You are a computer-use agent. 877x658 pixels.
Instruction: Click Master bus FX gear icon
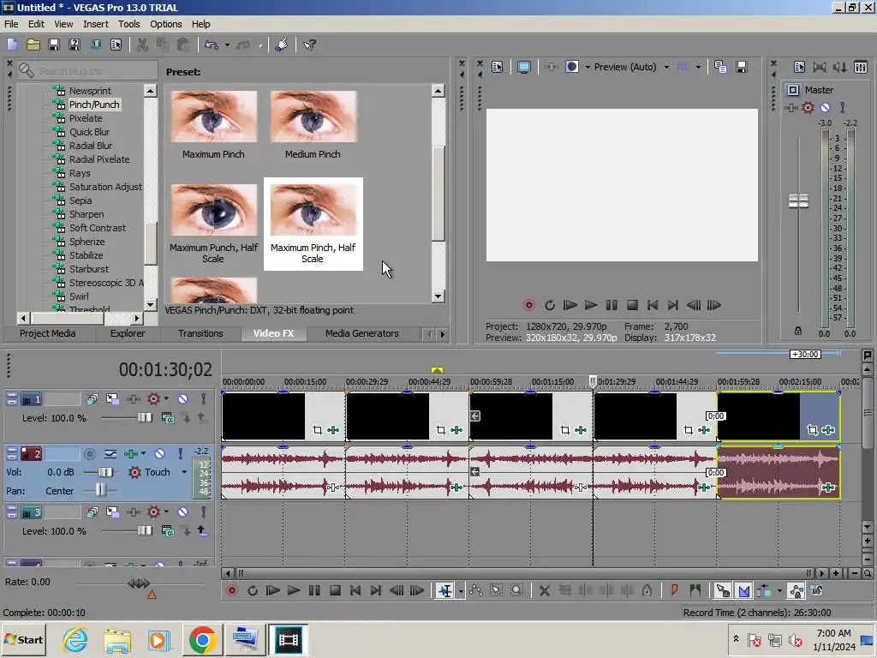pyautogui.click(x=808, y=107)
